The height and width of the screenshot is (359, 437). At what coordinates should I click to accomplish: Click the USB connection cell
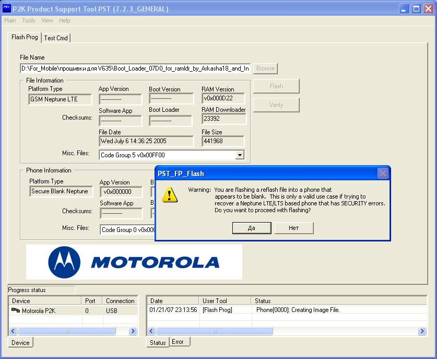pyautogui.click(x=112, y=310)
